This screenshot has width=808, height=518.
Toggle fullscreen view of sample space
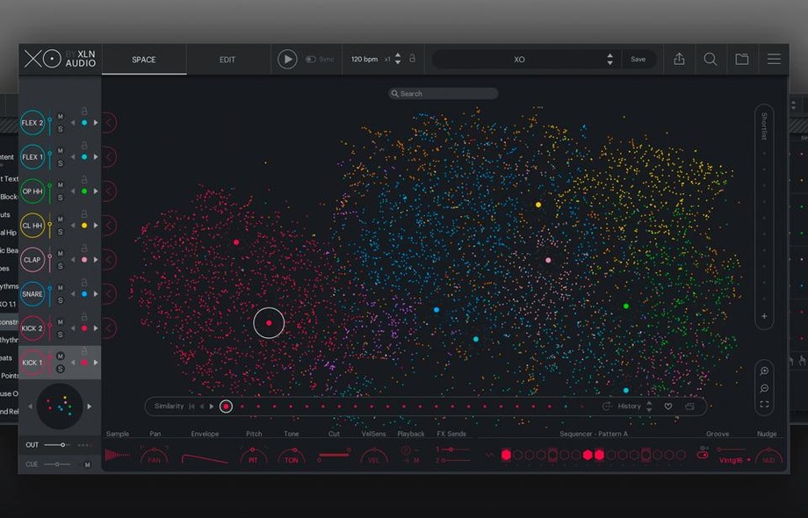(764, 405)
